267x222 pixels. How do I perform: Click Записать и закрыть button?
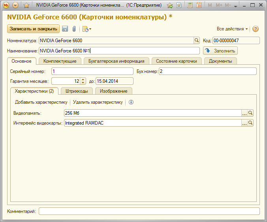click(x=33, y=29)
